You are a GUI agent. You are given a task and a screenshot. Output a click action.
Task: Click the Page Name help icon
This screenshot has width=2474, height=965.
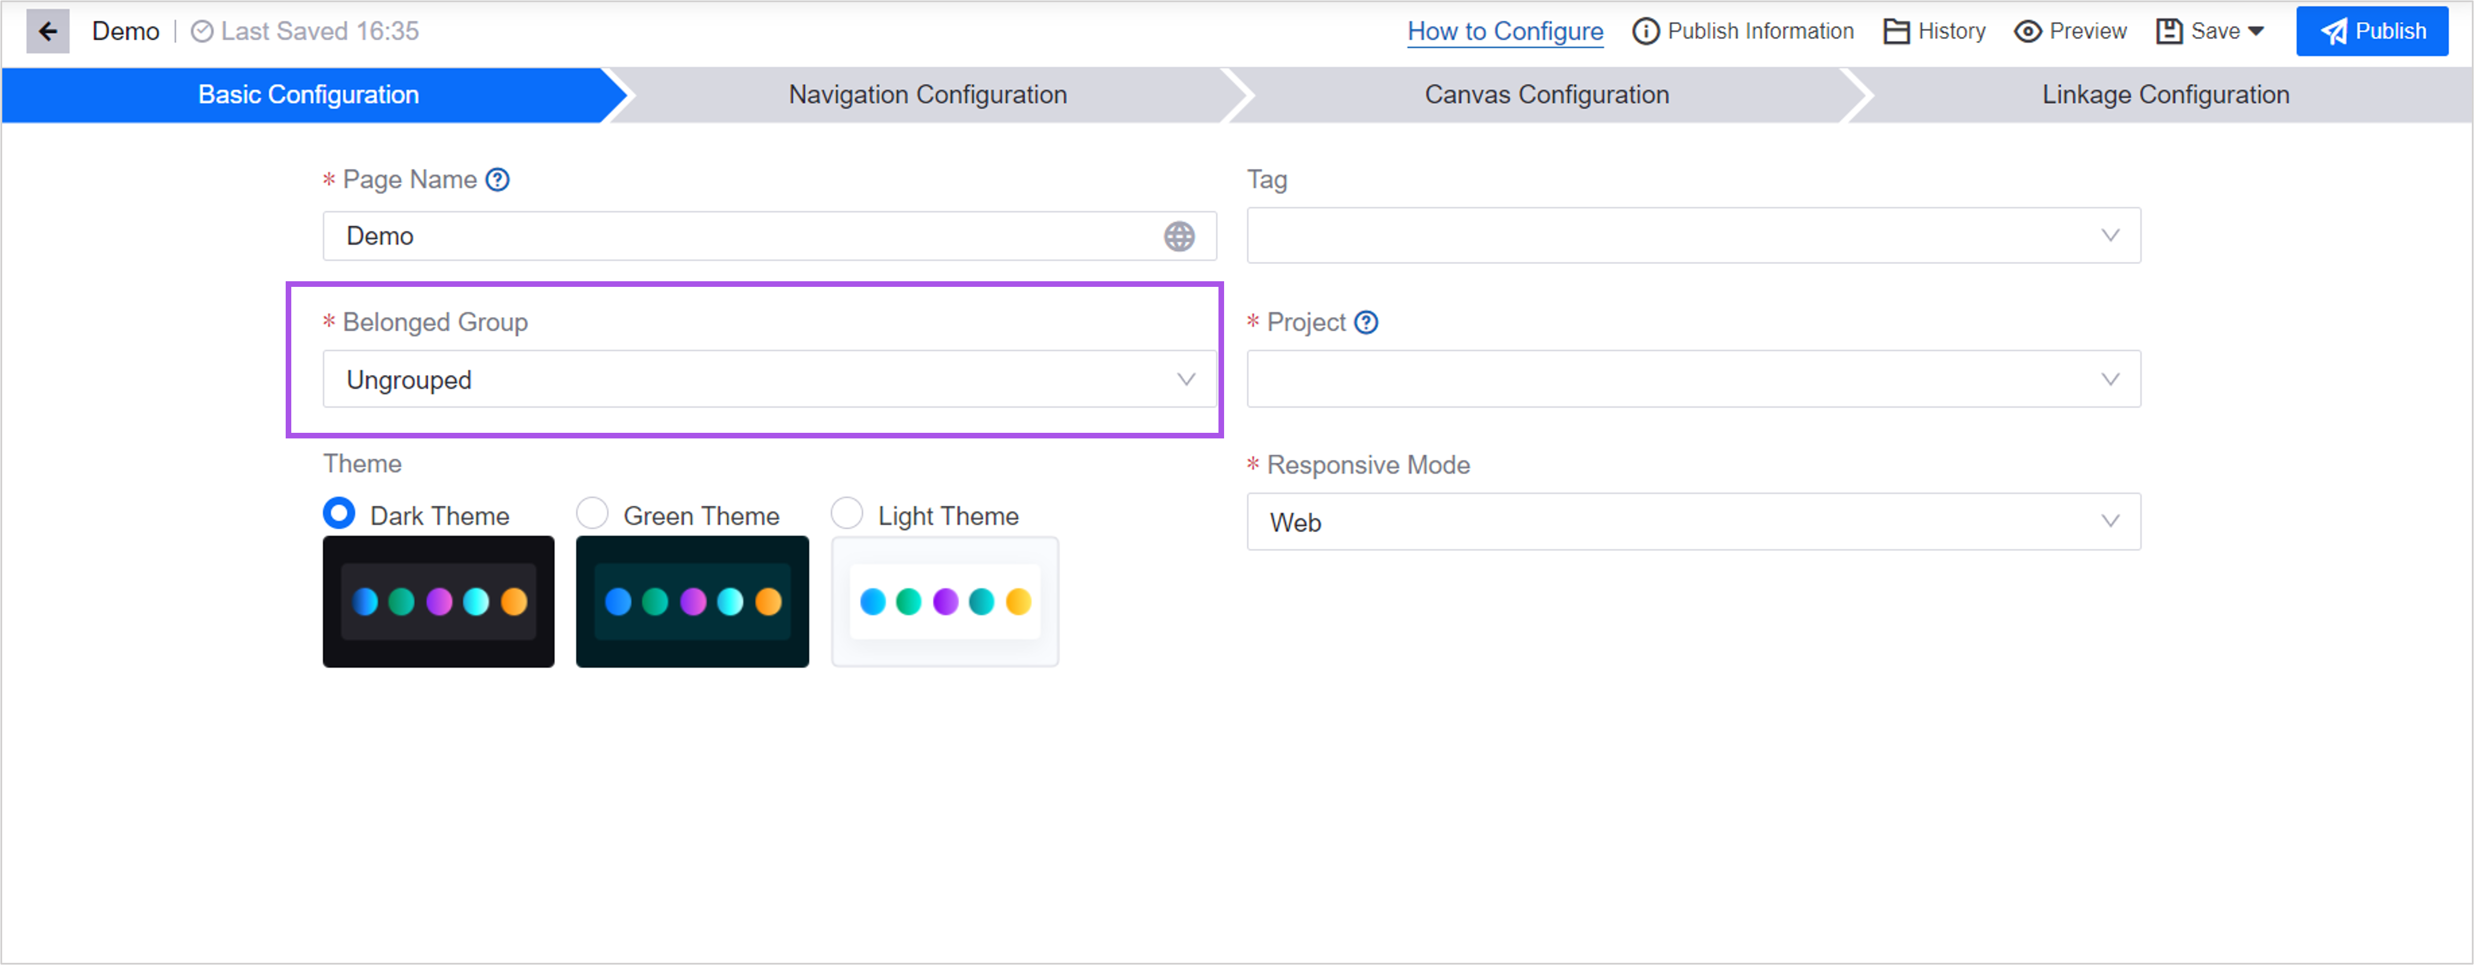point(497,180)
